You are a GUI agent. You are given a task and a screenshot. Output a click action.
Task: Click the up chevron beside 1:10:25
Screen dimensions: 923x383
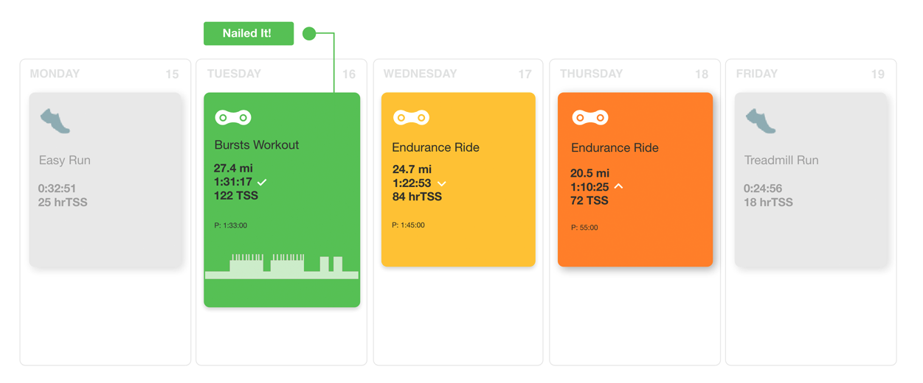click(618, 186)
